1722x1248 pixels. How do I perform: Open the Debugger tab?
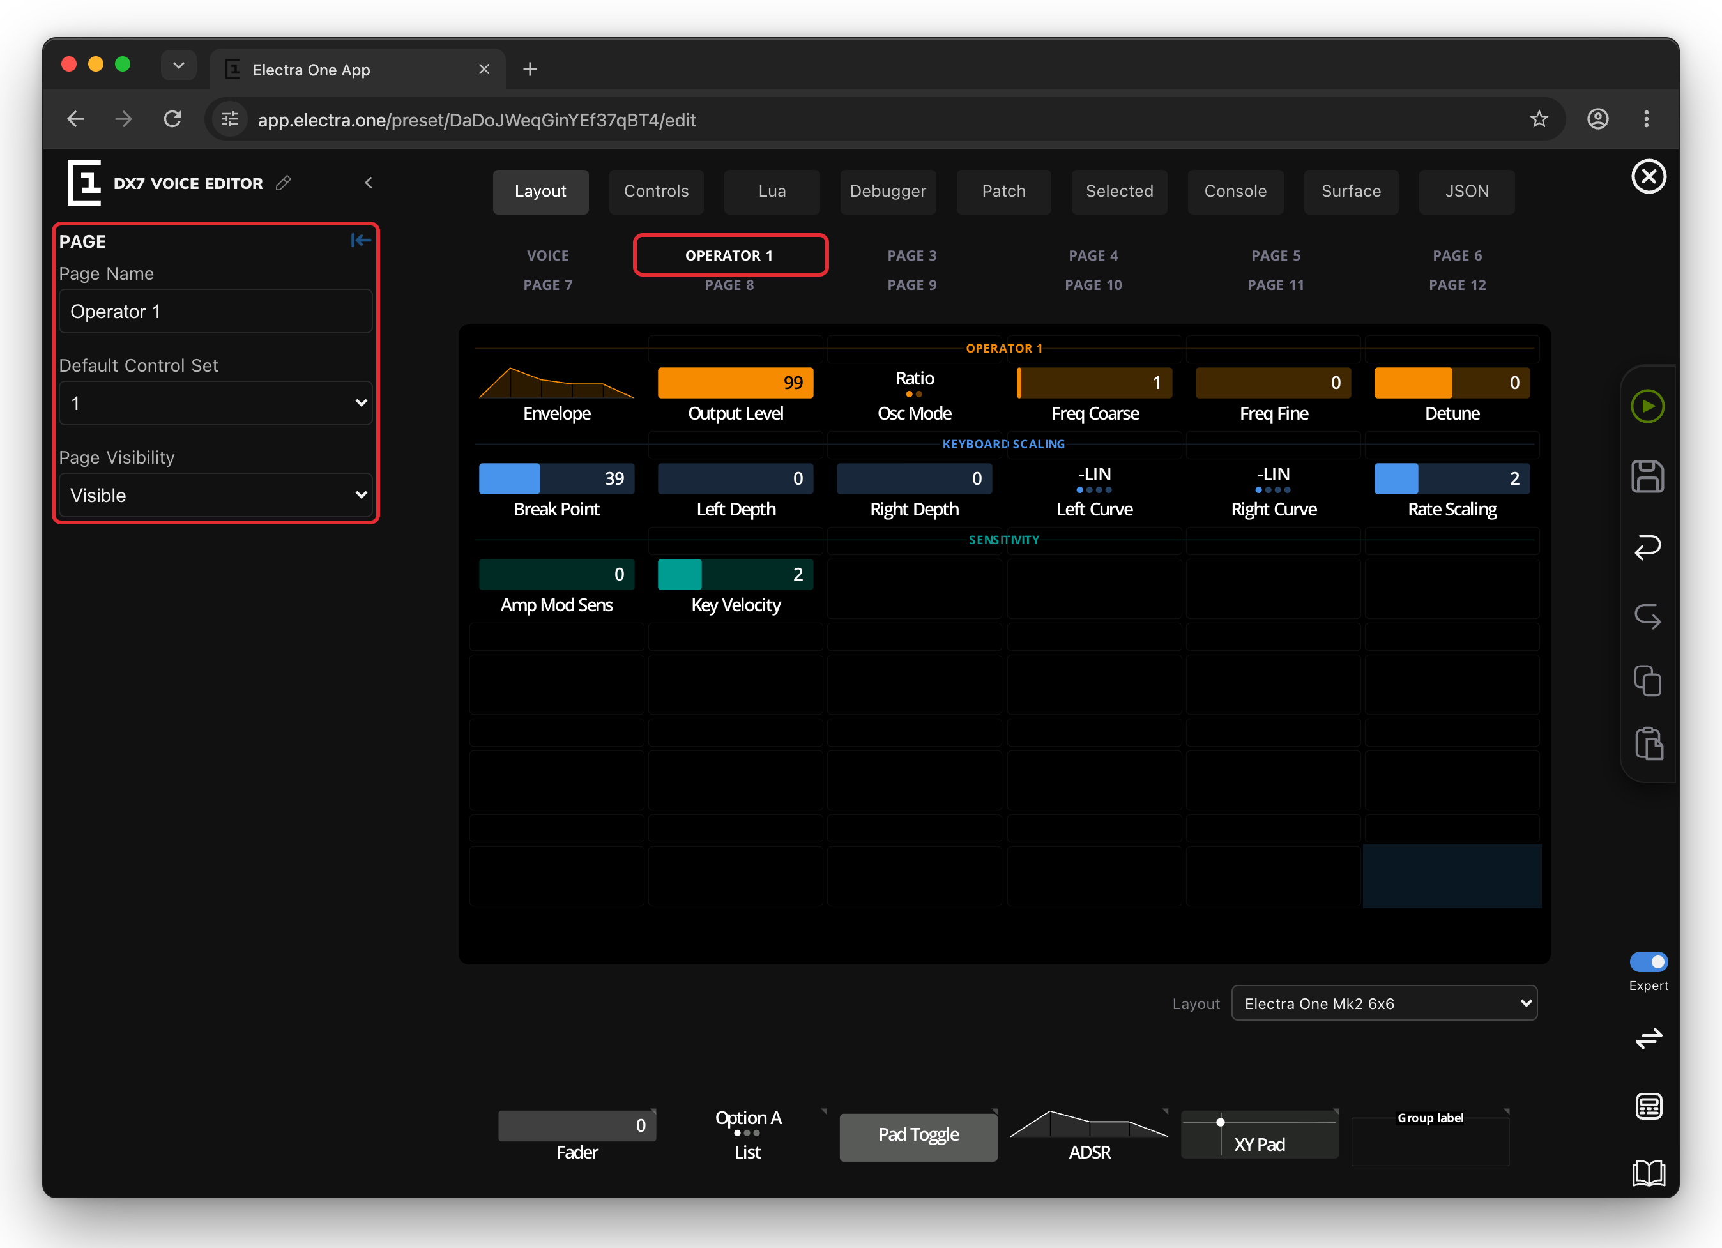[x=888, y=192]
